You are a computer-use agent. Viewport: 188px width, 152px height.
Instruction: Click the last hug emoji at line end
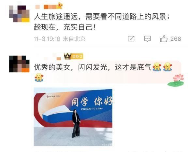click(x=168, y=67)
